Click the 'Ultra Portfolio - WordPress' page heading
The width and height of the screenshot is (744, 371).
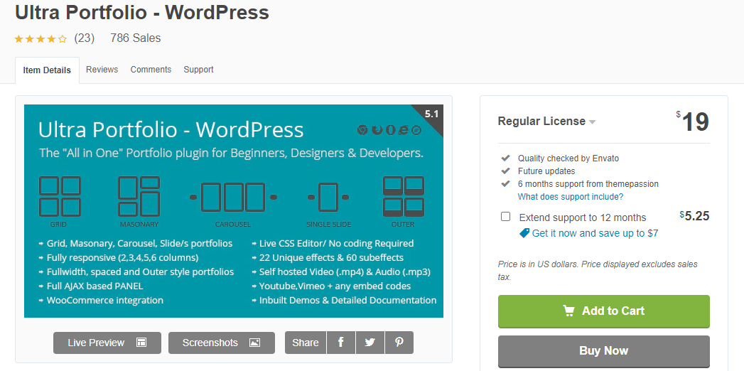[142, 12]
